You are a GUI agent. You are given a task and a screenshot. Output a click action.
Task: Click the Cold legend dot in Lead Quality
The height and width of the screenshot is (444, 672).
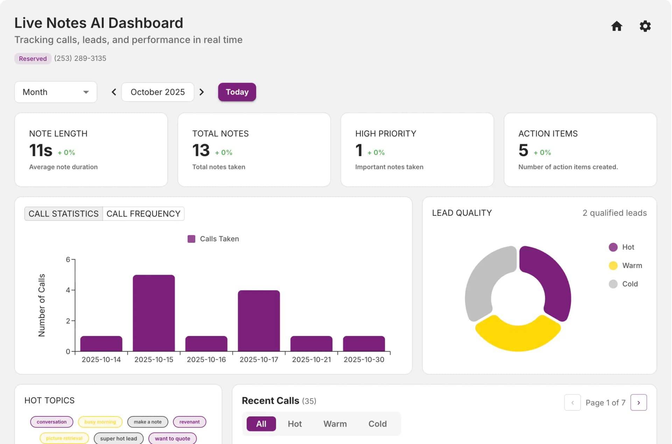coord(613,284)
